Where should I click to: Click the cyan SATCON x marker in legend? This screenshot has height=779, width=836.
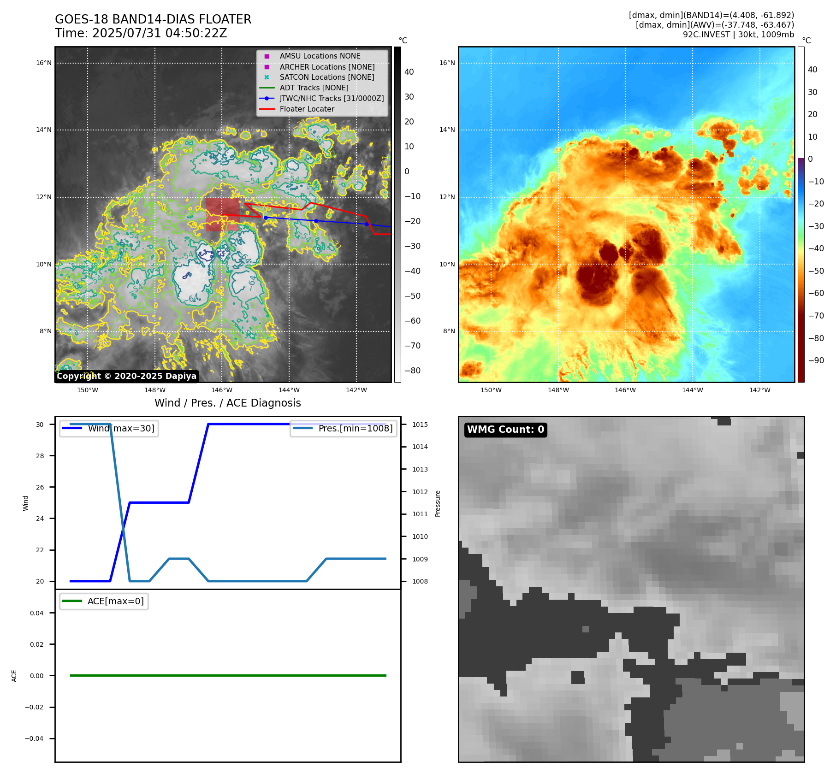click(267, 77)
